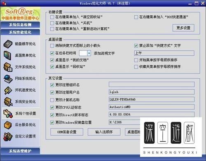
Task: Open 后台服务优化 box icon
Action: click(8, 125)
